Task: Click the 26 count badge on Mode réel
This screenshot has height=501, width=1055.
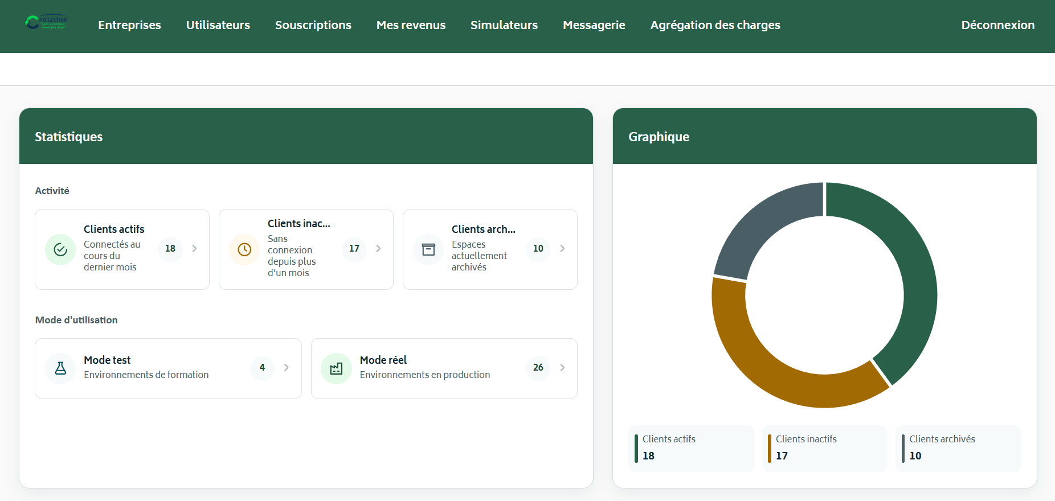Action: [x=538, y=367]
